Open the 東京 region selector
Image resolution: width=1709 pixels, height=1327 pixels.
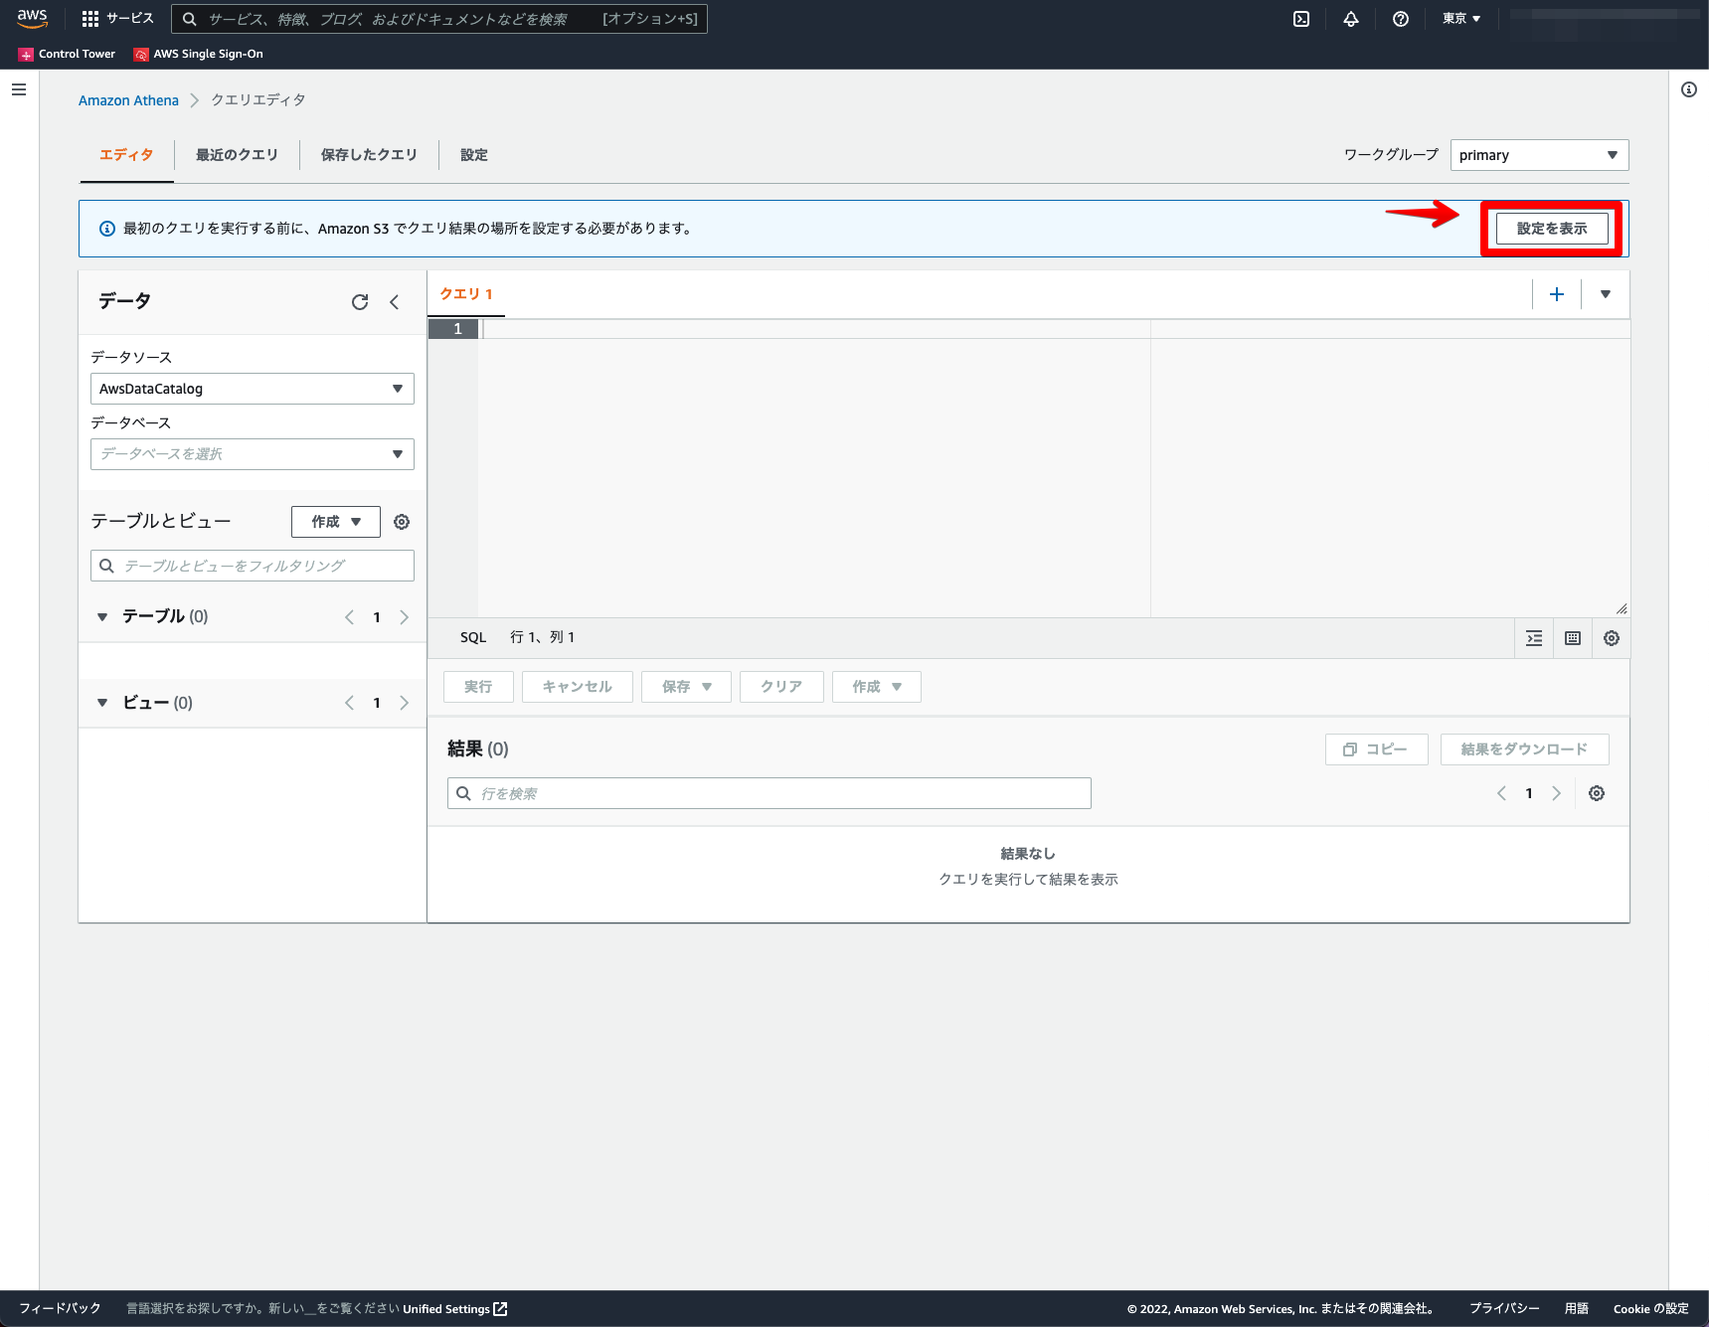pyautogui.click(x=1461, y=19)
